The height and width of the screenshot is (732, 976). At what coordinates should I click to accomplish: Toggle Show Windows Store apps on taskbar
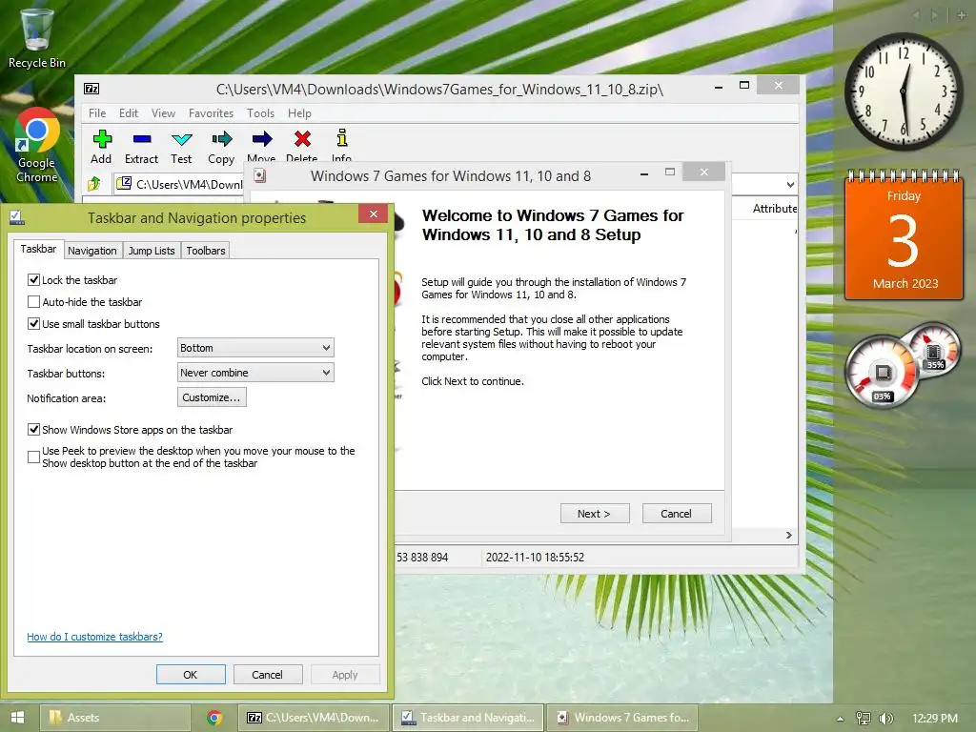coord(33,430)
